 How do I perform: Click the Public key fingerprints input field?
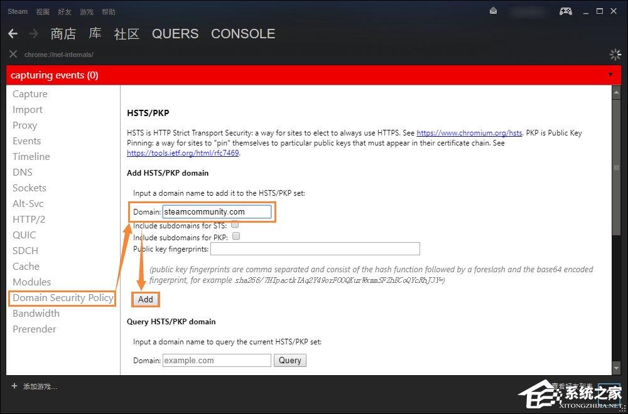315,248
